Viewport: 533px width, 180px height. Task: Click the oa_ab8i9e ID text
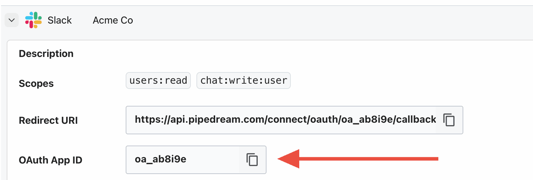pyautogui.click(x=161, y=160)
